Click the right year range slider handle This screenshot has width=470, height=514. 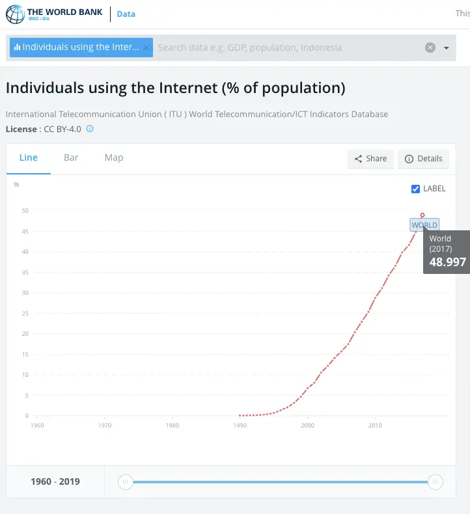click(x=435, y=482)
